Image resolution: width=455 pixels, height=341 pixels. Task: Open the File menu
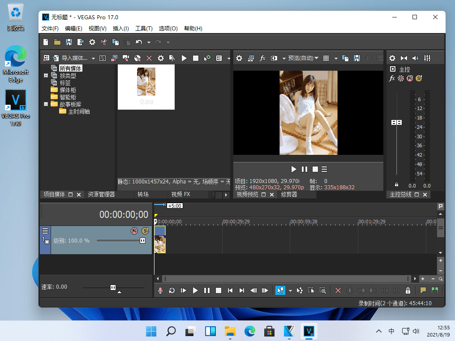[50, 29]
